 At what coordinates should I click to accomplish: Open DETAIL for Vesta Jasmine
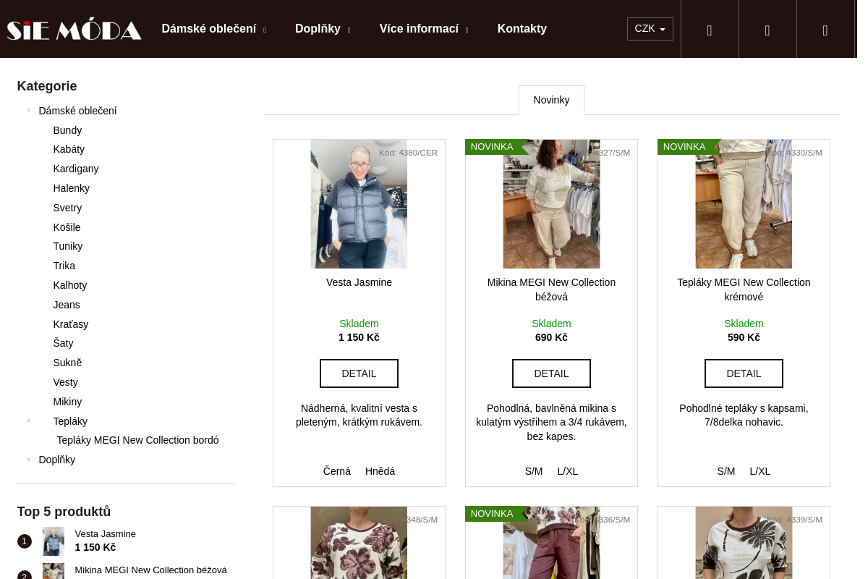coord(359,373)
